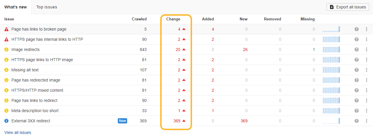Expand more options for HTTPS/HTTP mixed content row

pyautogui.click(x=366, y=90)
